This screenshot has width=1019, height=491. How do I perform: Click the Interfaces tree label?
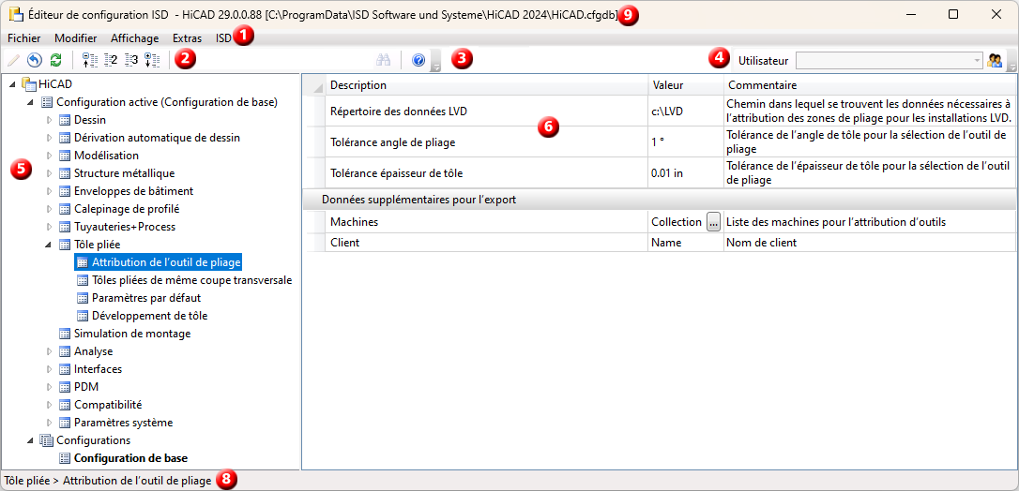(x=98, y=369)
